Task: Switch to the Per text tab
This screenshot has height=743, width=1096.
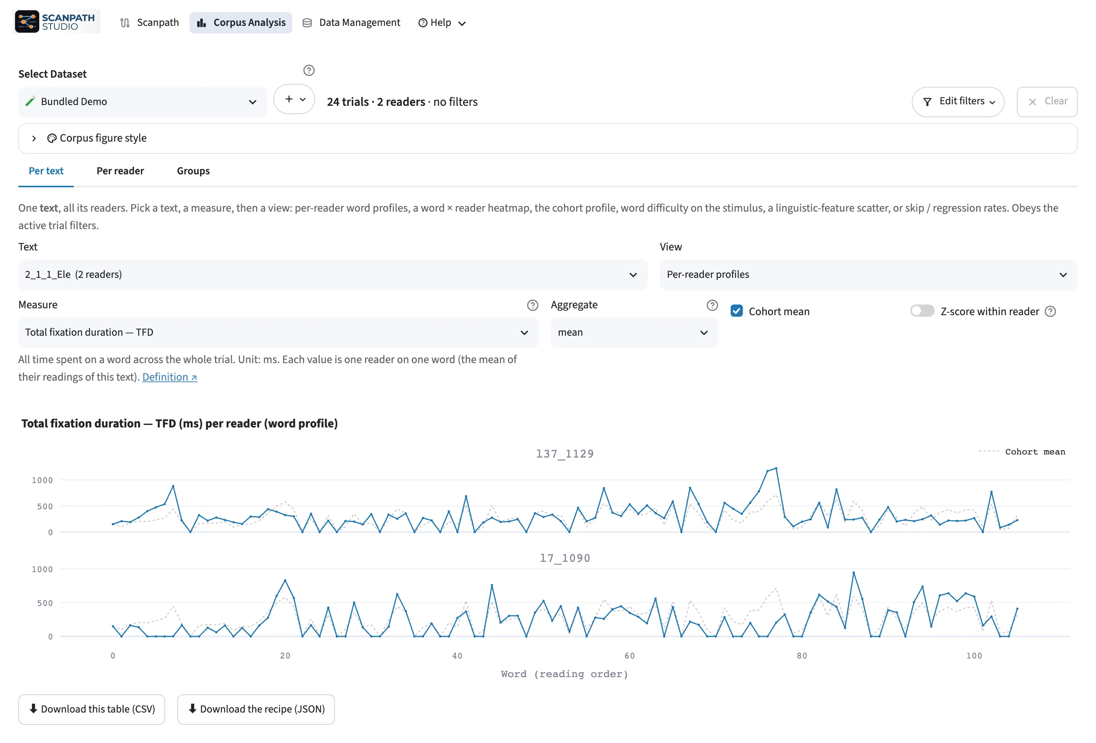Action: tap(46, 171)
